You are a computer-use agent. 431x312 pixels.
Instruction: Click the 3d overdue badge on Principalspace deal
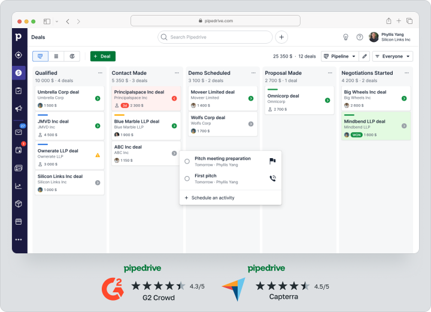pos(125,105)
